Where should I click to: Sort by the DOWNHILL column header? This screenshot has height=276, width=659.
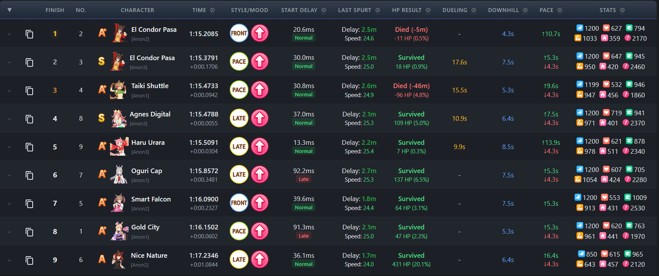click(x=503, y=10)
